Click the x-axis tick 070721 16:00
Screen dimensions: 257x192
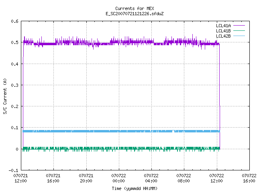click(x=53, y=178)
